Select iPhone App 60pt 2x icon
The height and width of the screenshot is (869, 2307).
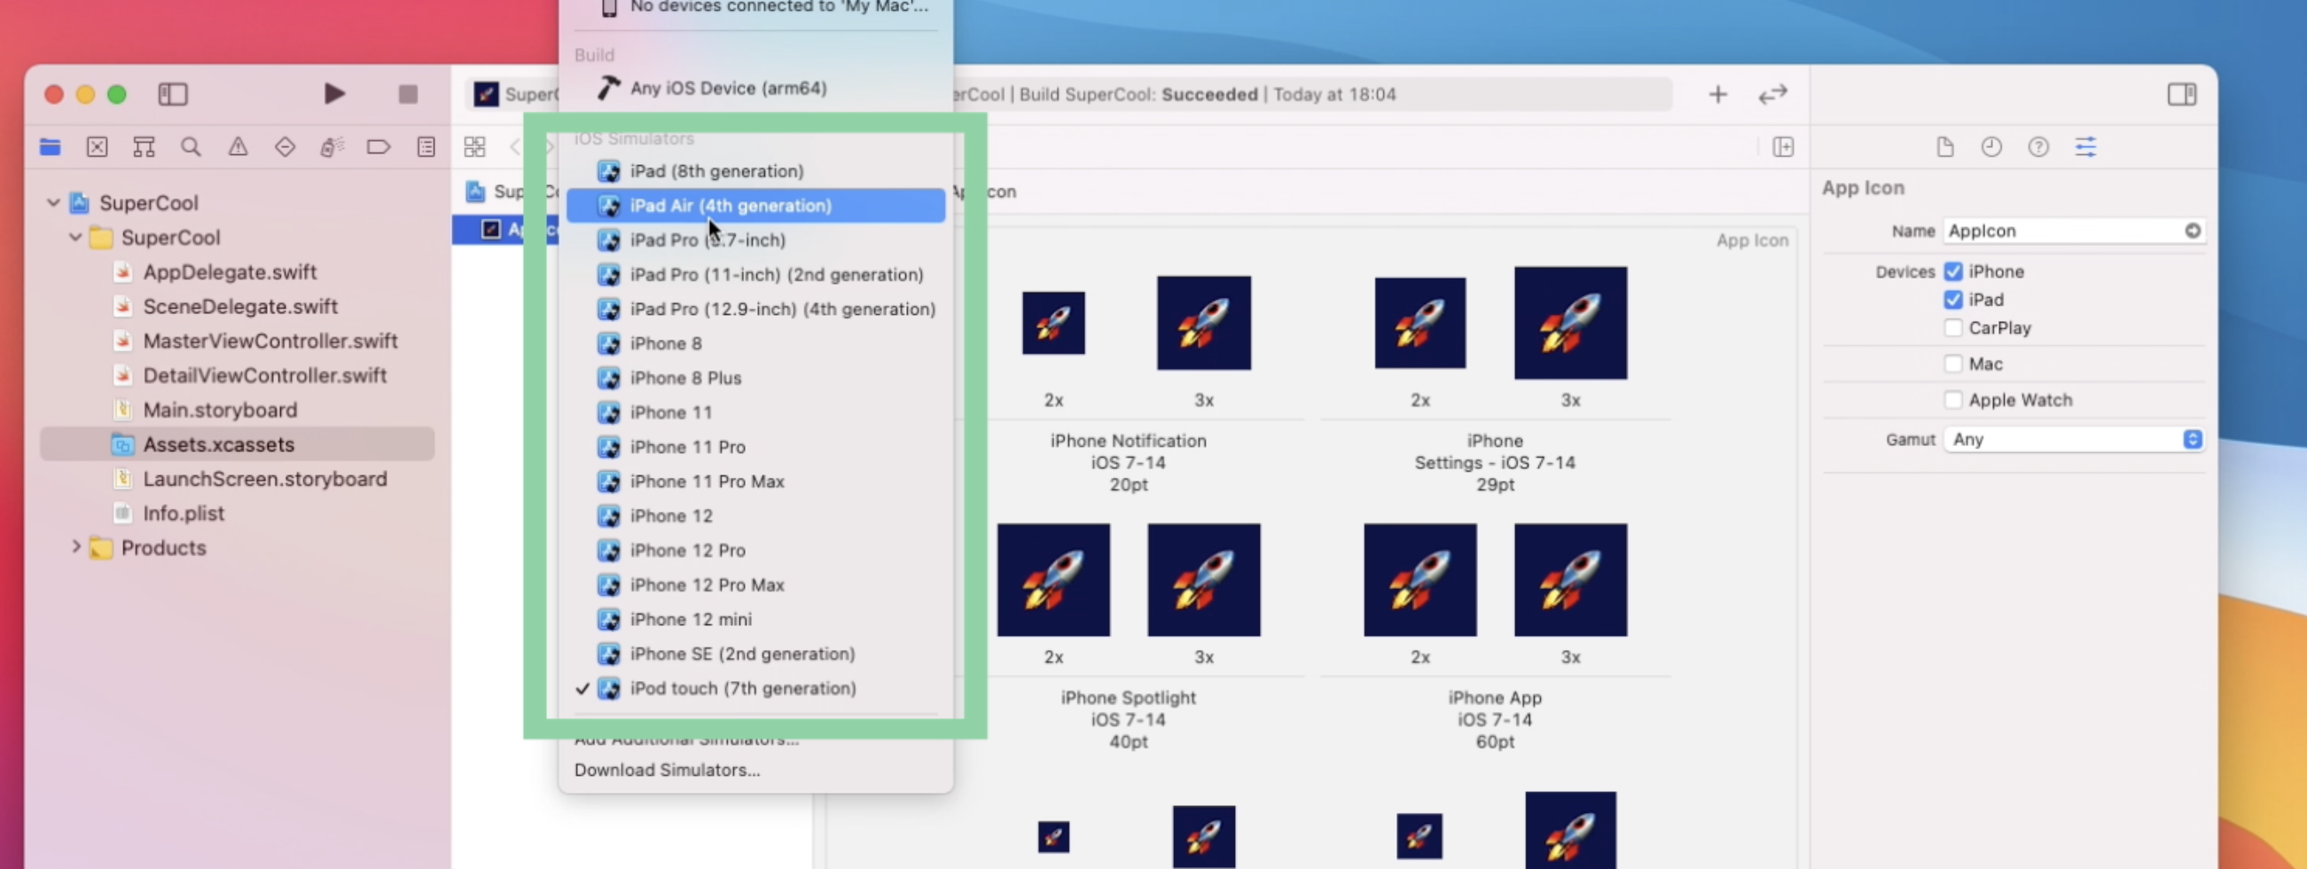point(1419,580)
